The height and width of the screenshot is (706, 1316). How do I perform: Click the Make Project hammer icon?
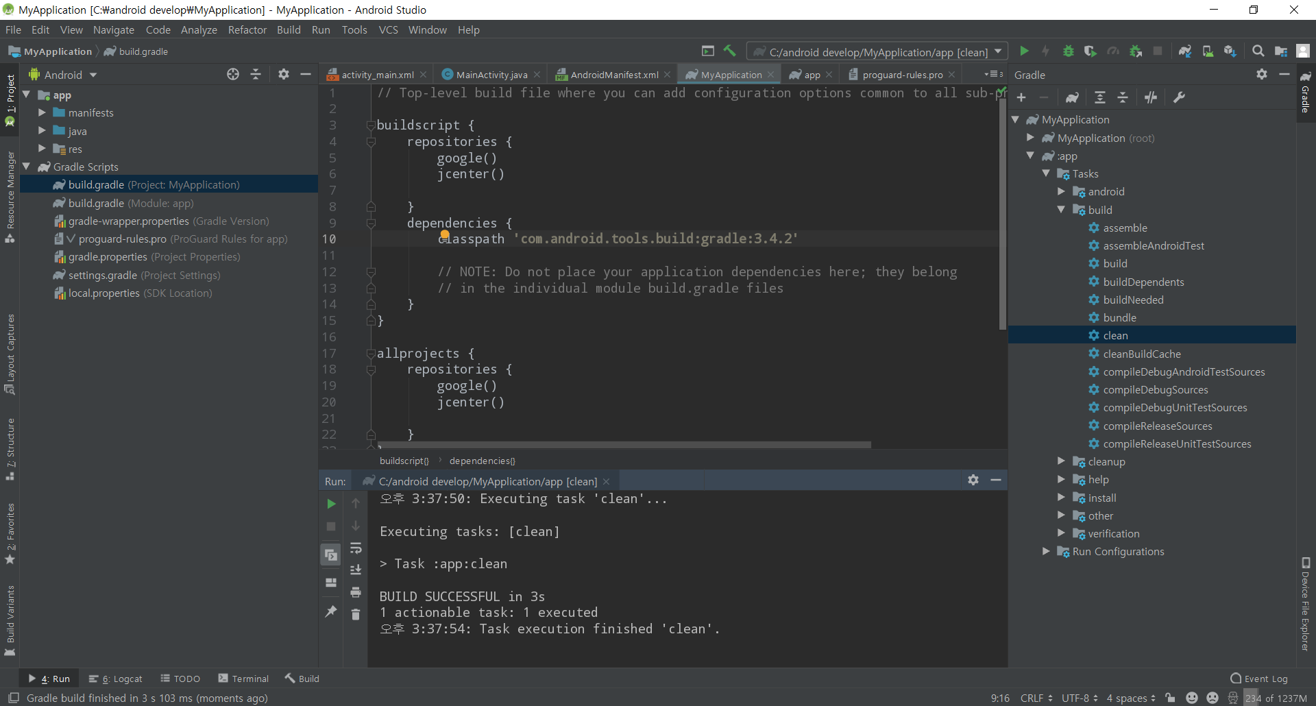[x=730, y=51]
